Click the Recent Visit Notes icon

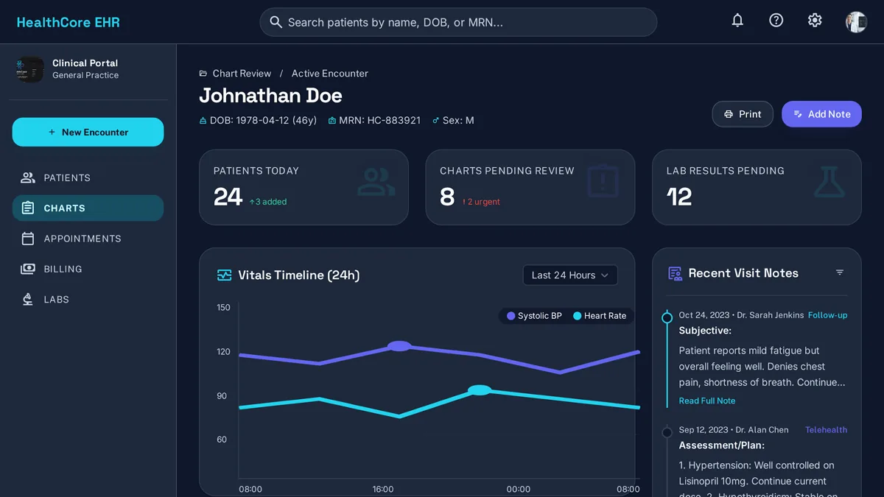675,274
